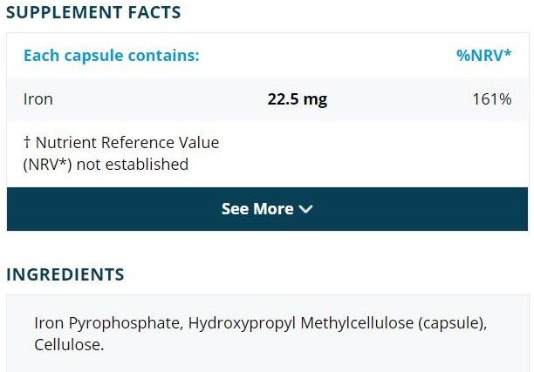Expand the chevron beside See More
Screen dimensions: 534x372
[305, 209]
